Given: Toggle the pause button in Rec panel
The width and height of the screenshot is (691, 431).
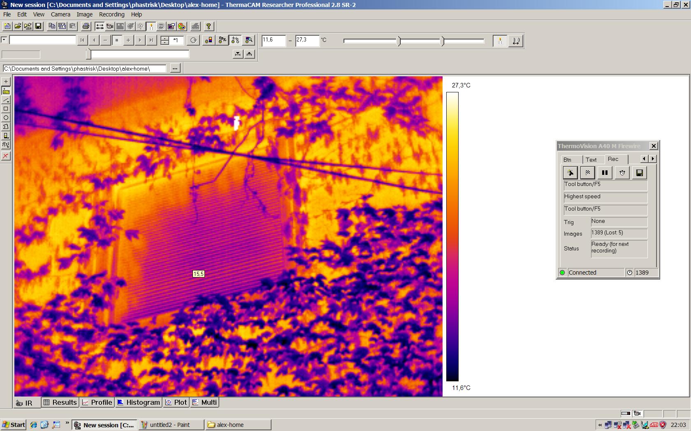Looking at the screenshot, I should point(605,173).
